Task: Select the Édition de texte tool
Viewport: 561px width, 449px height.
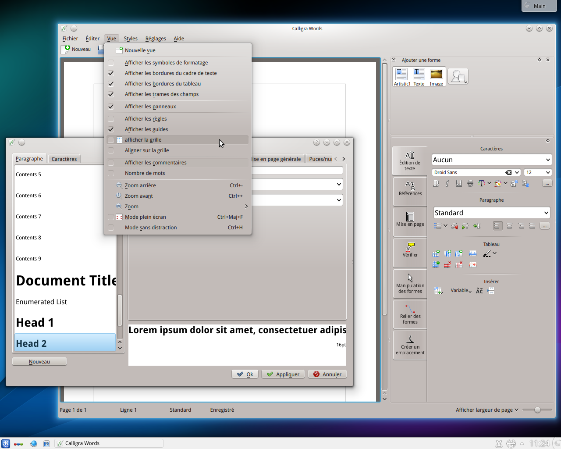Action: [x=410, y=161]
